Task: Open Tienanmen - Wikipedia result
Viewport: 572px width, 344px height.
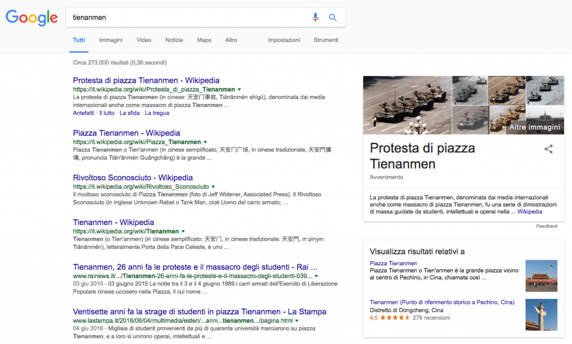Action: coord(113,222)
